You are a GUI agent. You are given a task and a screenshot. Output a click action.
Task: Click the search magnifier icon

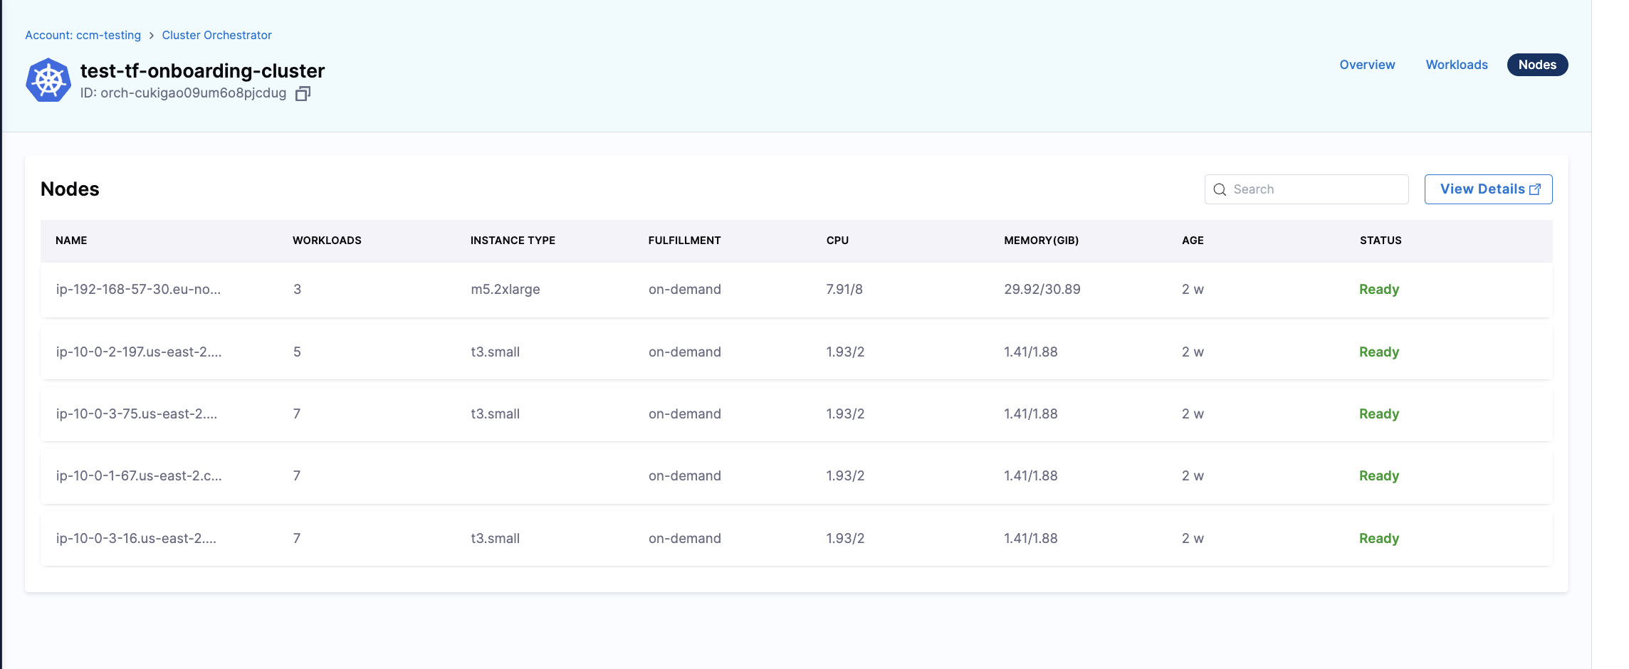click(x=1220, y=190)
